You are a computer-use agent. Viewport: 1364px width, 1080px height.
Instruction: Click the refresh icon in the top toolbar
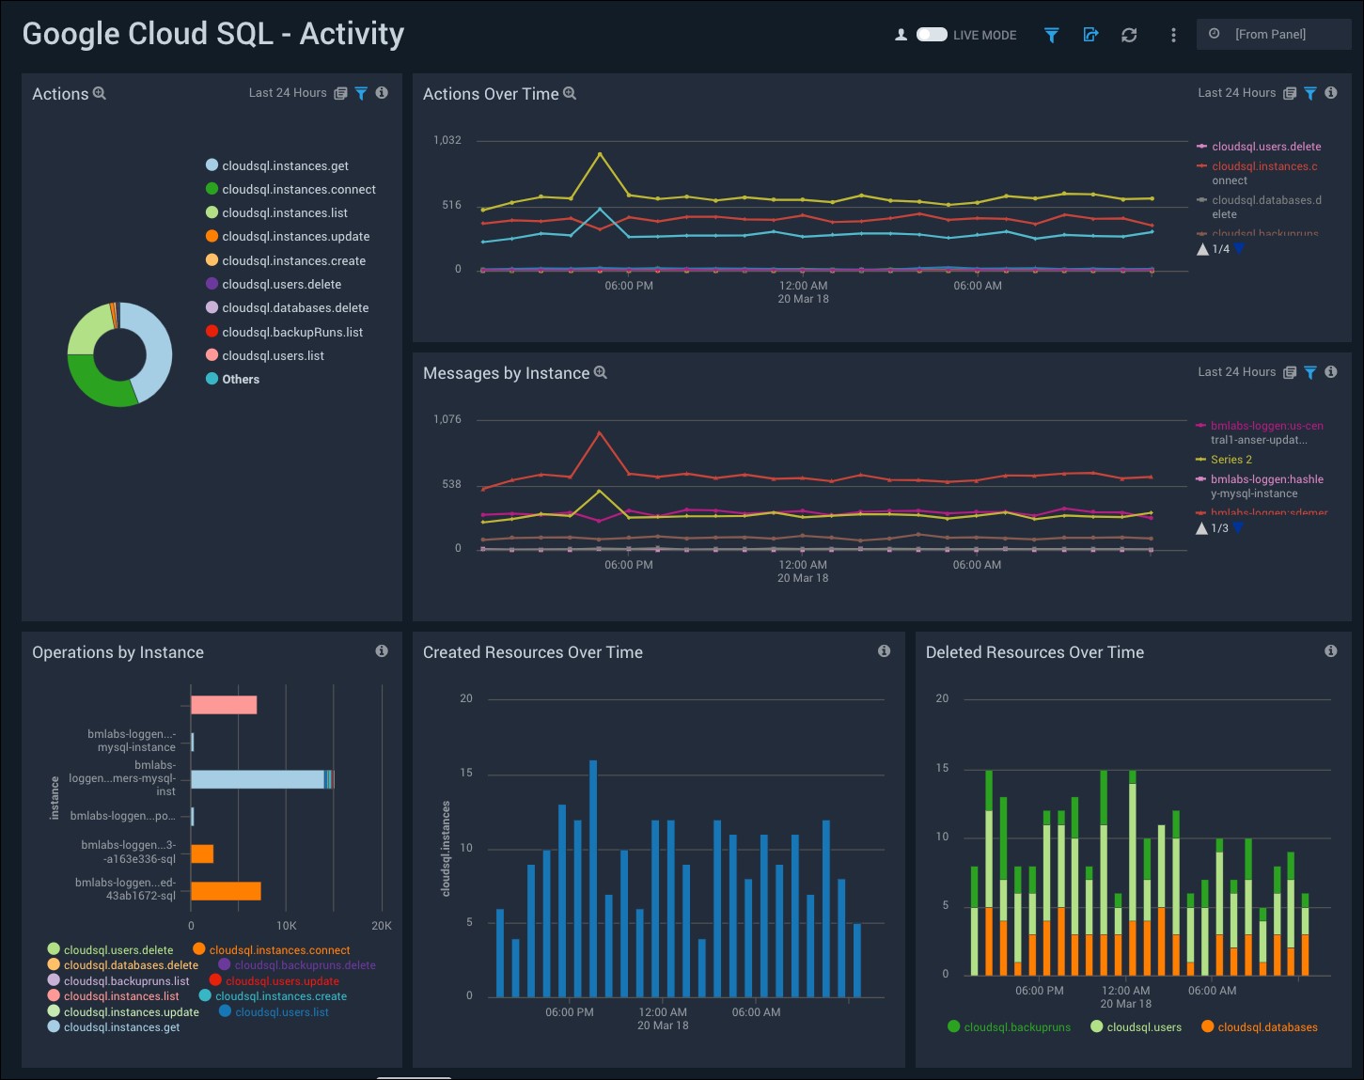(1130, 35)
